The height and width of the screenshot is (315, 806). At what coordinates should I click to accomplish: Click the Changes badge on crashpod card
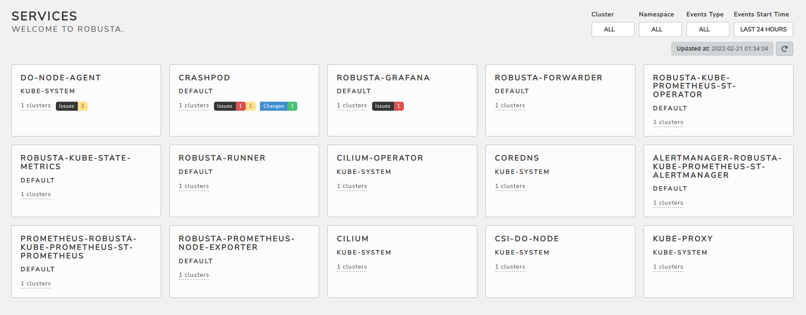(x=278, y=106)
